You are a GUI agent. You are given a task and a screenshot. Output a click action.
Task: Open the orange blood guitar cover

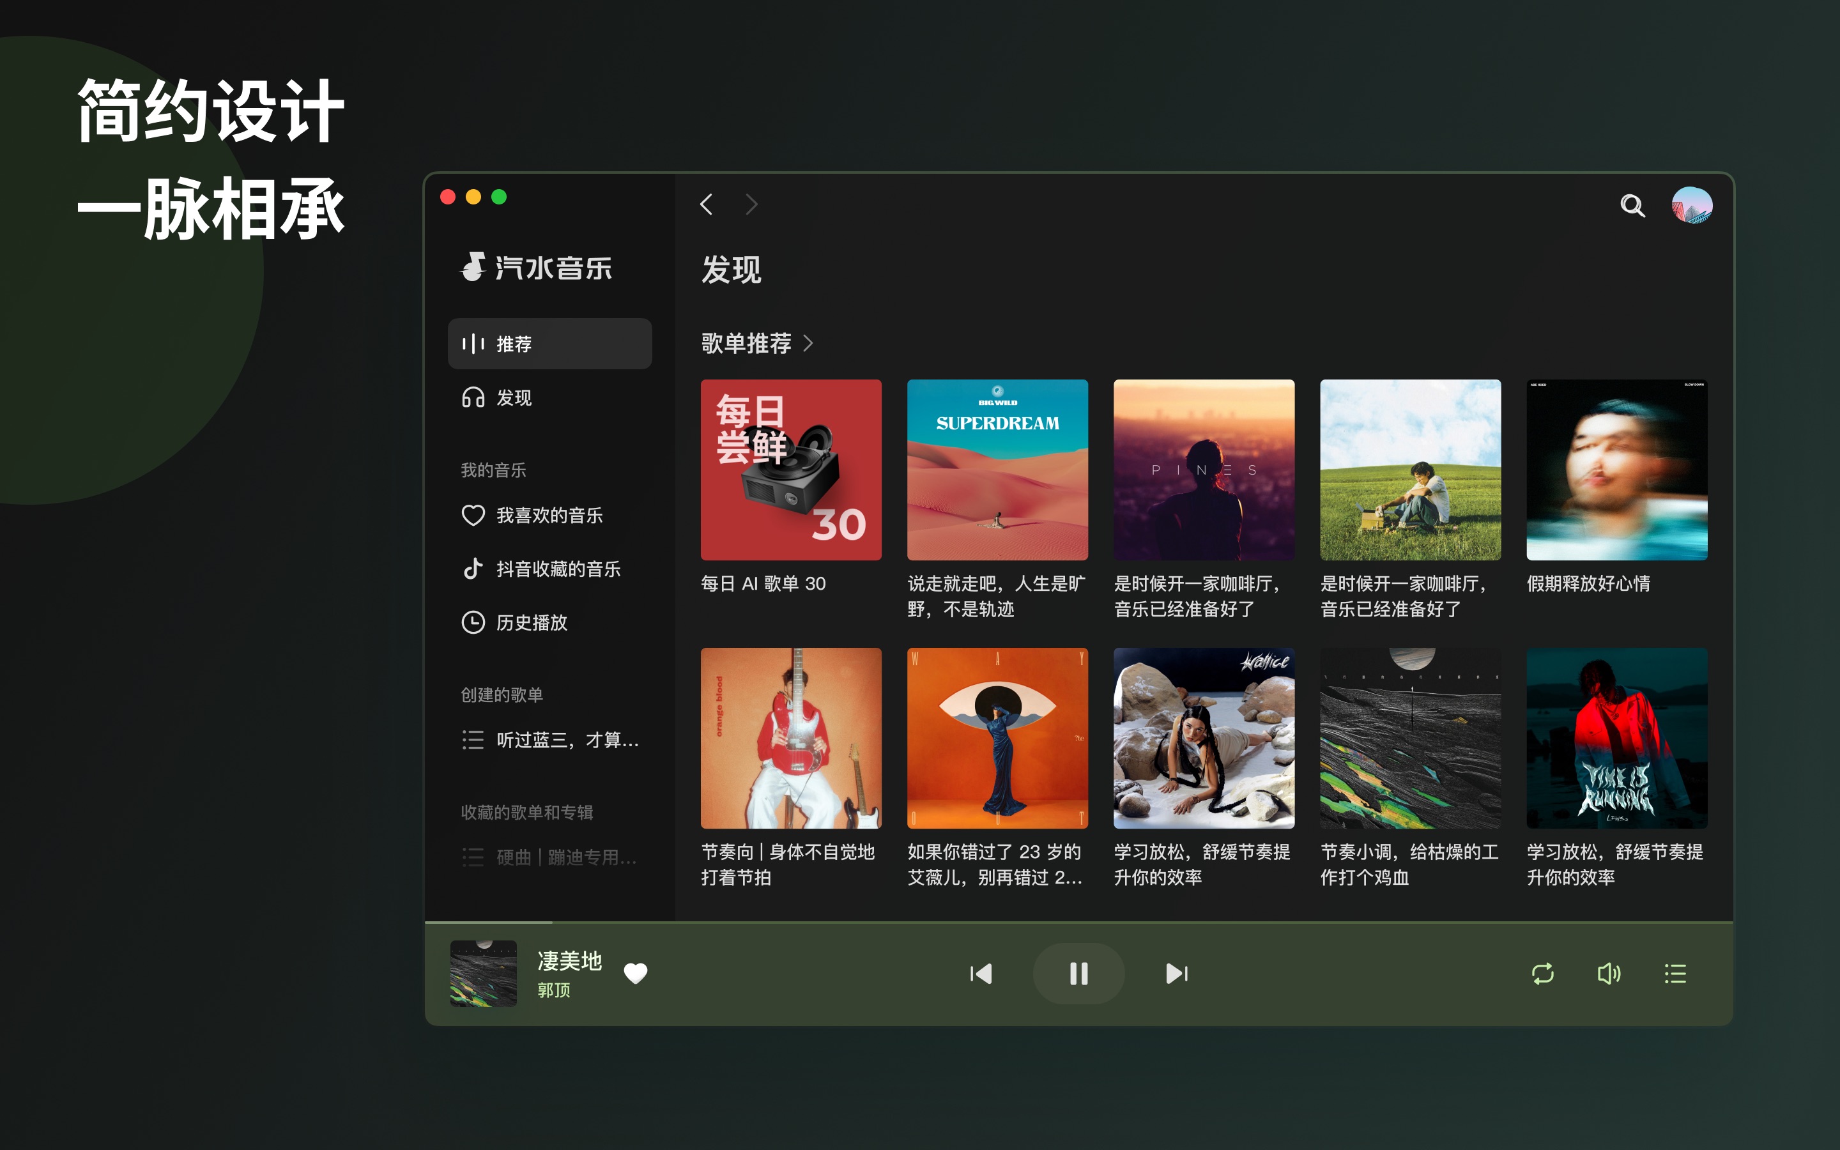(x=791, y=739)
